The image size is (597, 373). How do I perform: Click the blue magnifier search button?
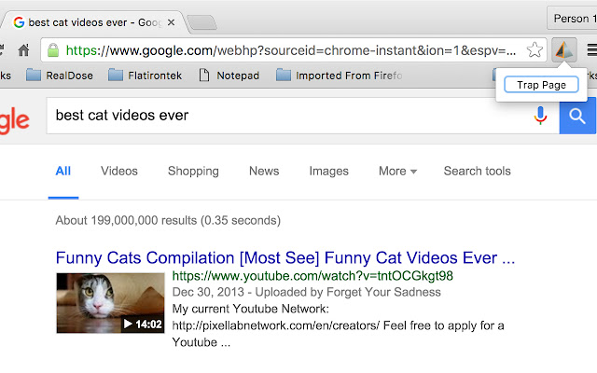577,116
